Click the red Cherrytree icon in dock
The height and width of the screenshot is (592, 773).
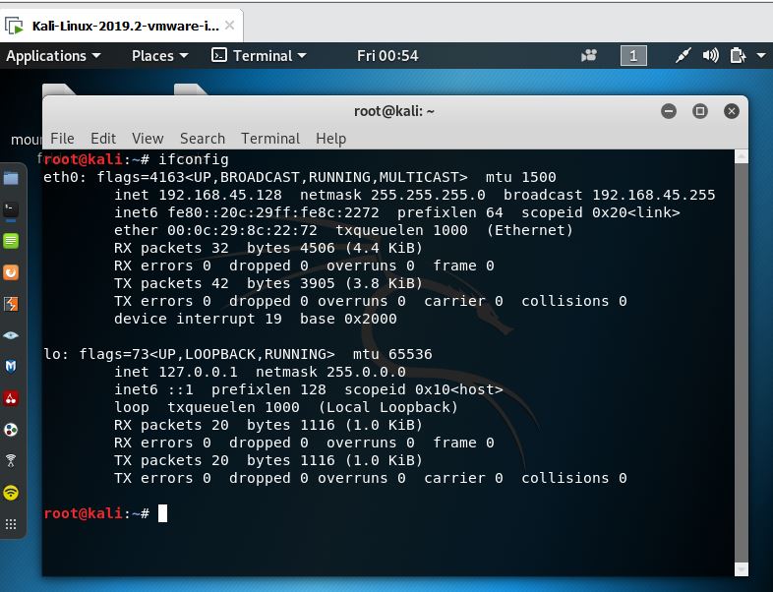(x=11, y=398)
